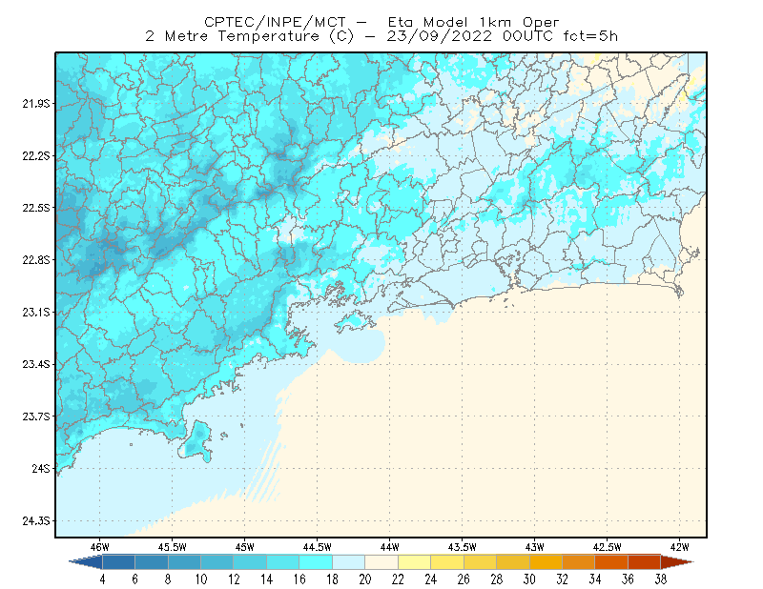The width and height of the screenshot is (763, 589).
Task: Click the longitude label 44W
Action: [x=389, y=547]
